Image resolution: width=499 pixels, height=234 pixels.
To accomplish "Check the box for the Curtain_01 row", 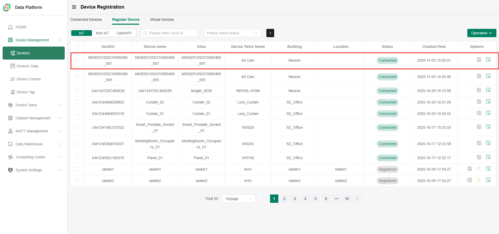I will tap(77, 114).
